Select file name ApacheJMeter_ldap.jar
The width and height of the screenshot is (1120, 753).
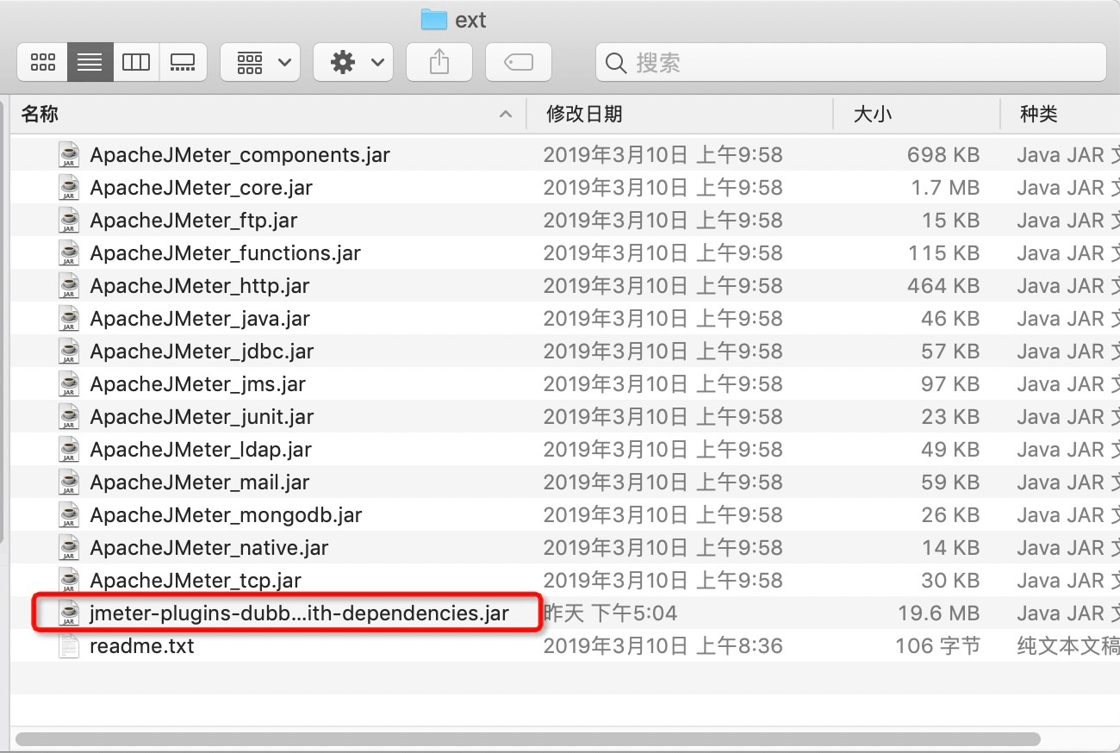[201, 450]
